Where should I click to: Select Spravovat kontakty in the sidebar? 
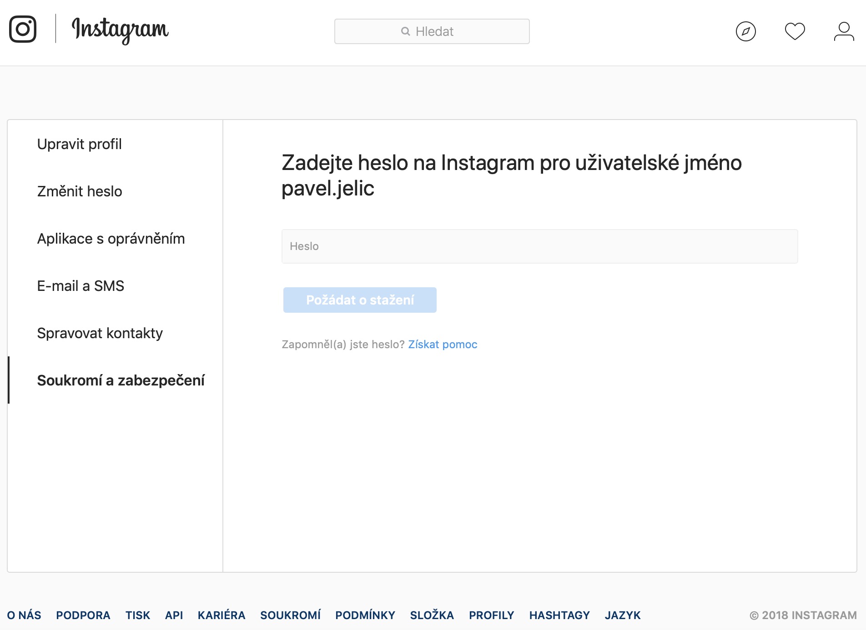tap(100, 333)
